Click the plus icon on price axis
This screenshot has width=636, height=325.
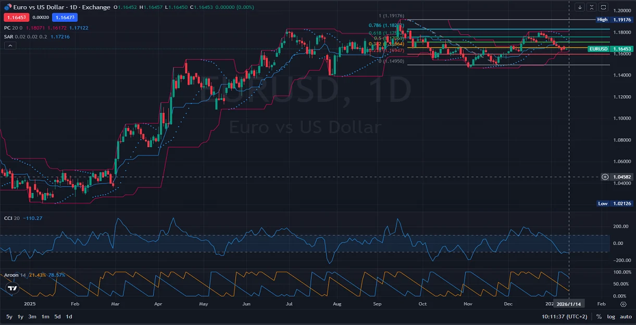tap(605, 177)
